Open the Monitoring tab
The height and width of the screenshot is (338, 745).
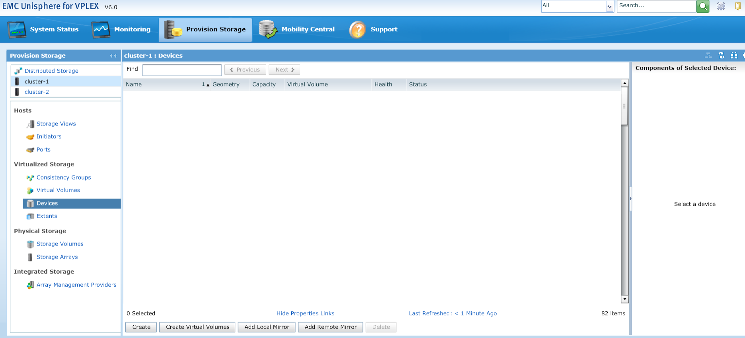tap(121, 29)
